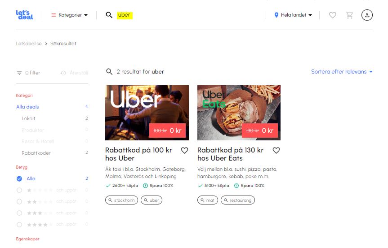Click the Letsdeal.se breadcrumb link
This screenshot has width=388, height=248.
pos(29,44)
